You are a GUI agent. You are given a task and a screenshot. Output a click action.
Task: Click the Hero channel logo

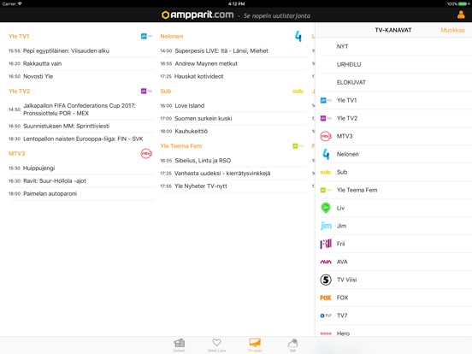coord(326,333)
